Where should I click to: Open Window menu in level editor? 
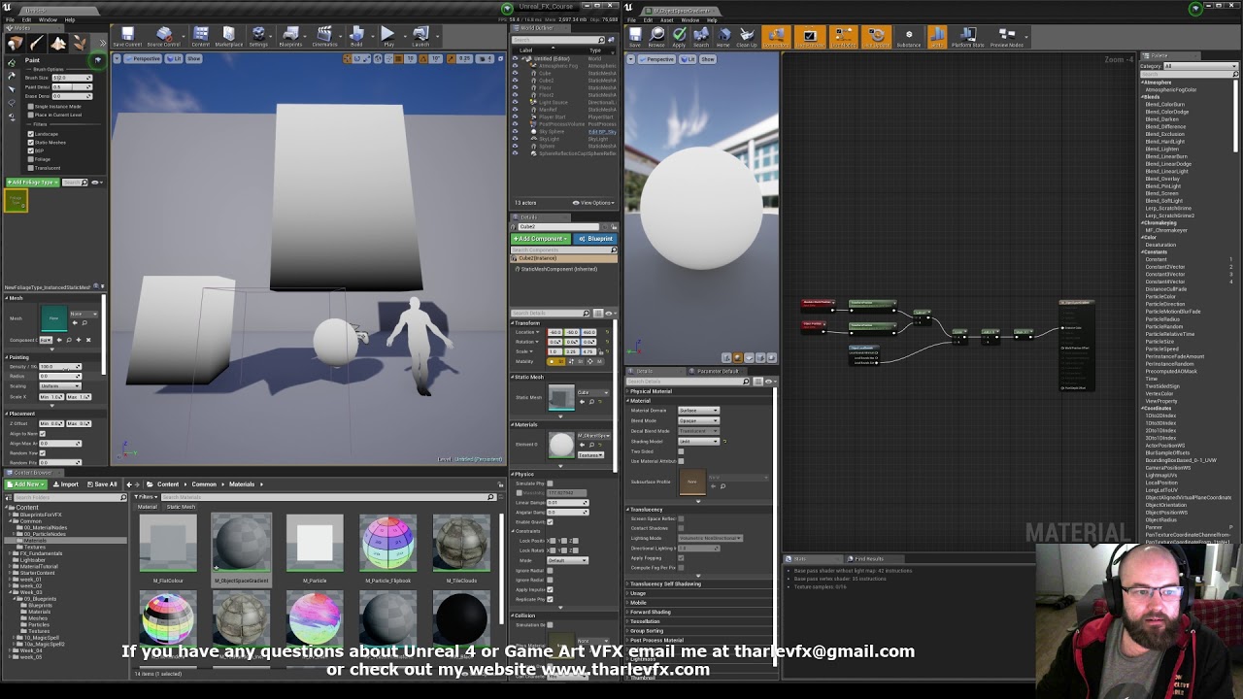point(48,19)
